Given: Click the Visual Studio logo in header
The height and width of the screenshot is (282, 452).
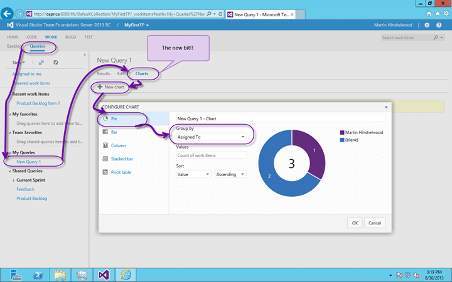Looking at the screenshot, I should click(x=10, y=25).
